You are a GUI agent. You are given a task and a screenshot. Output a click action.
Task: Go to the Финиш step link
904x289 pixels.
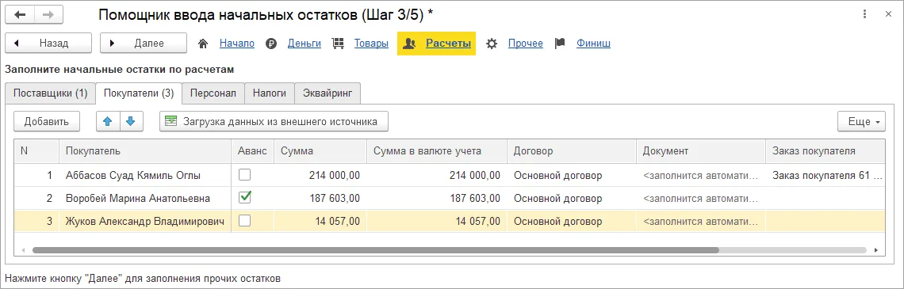[593, 44]
